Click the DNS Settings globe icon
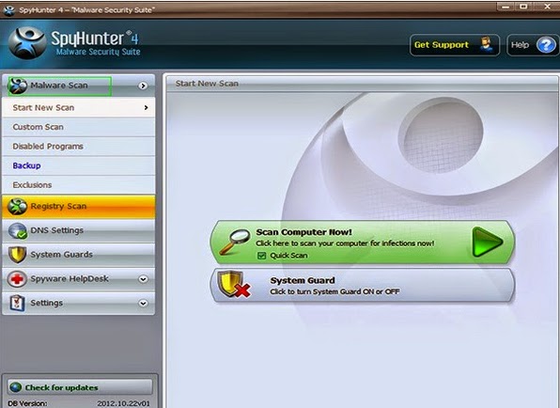The image size is (560, 408). click(18, 231)
